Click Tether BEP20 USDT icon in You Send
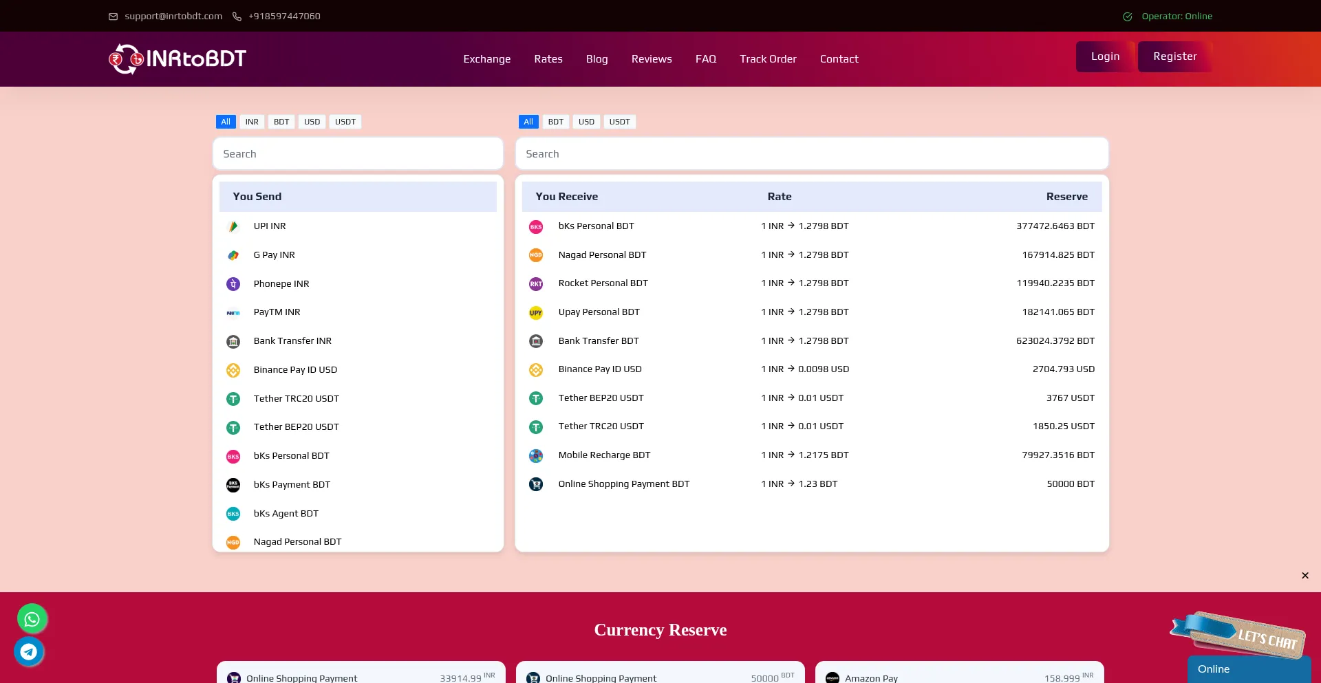1321x683 pixels. coord(233,427)
